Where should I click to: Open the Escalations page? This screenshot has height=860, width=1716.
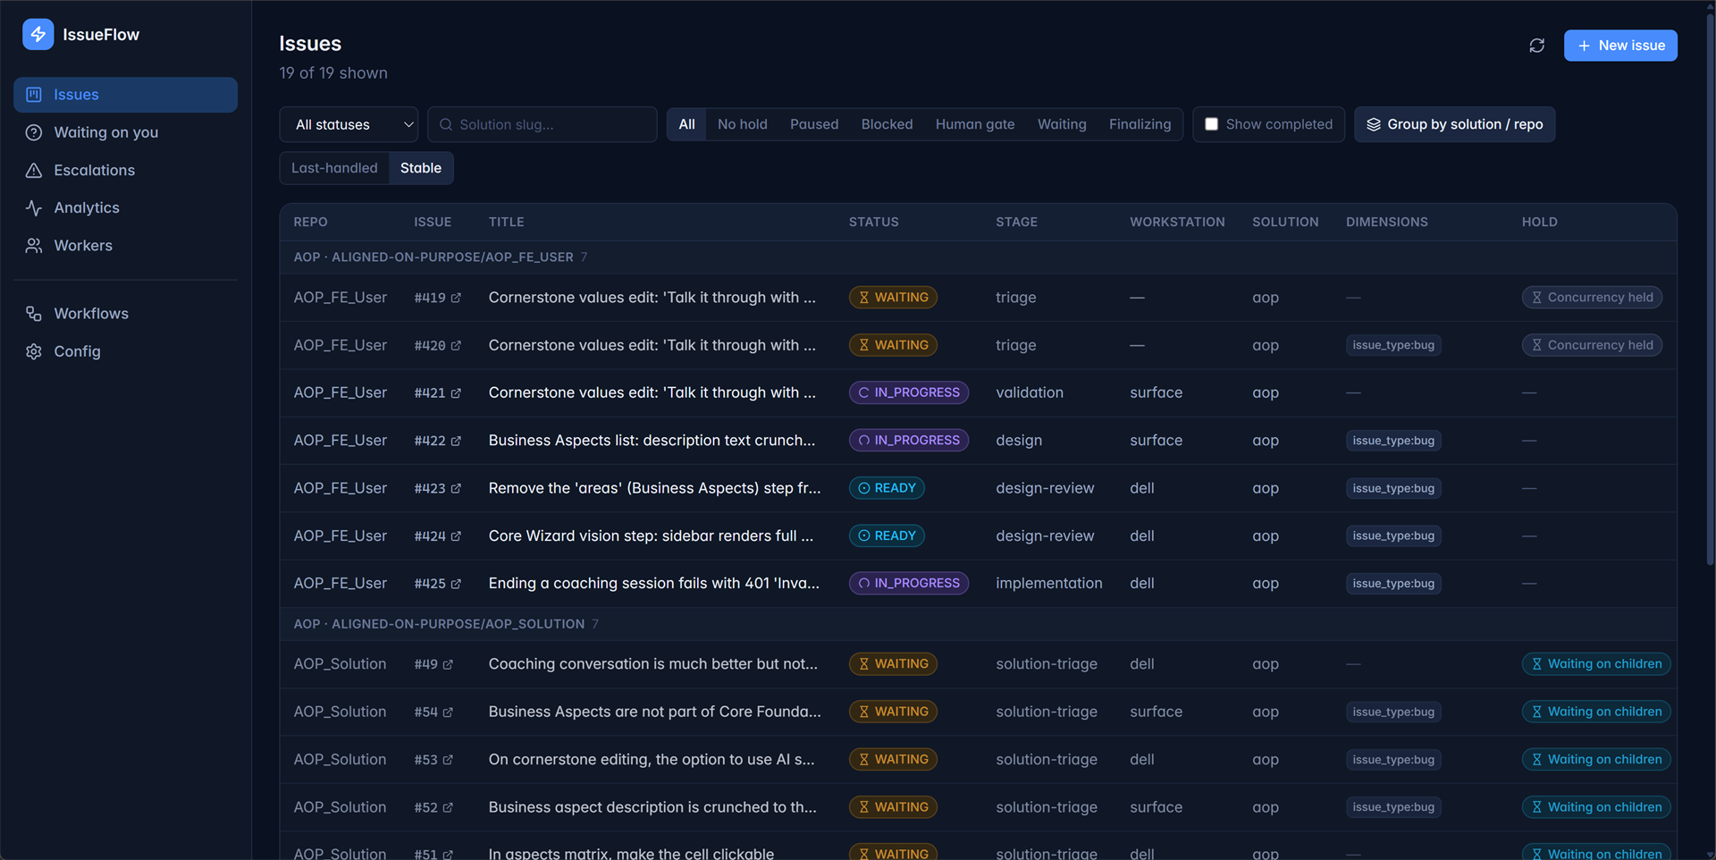tap(125, 170)
